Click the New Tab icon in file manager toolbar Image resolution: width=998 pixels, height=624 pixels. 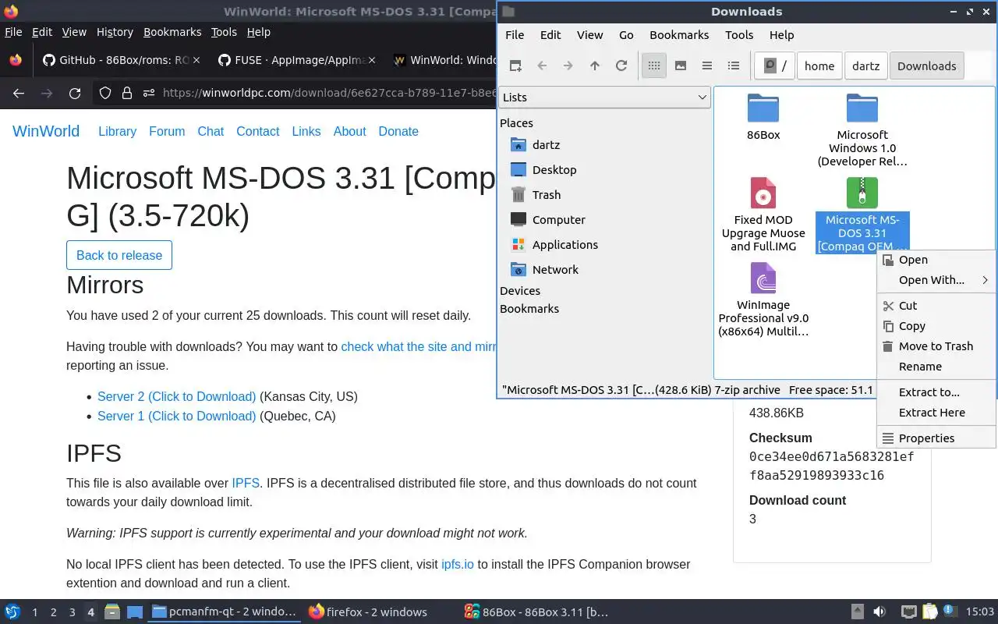[515, 66]
